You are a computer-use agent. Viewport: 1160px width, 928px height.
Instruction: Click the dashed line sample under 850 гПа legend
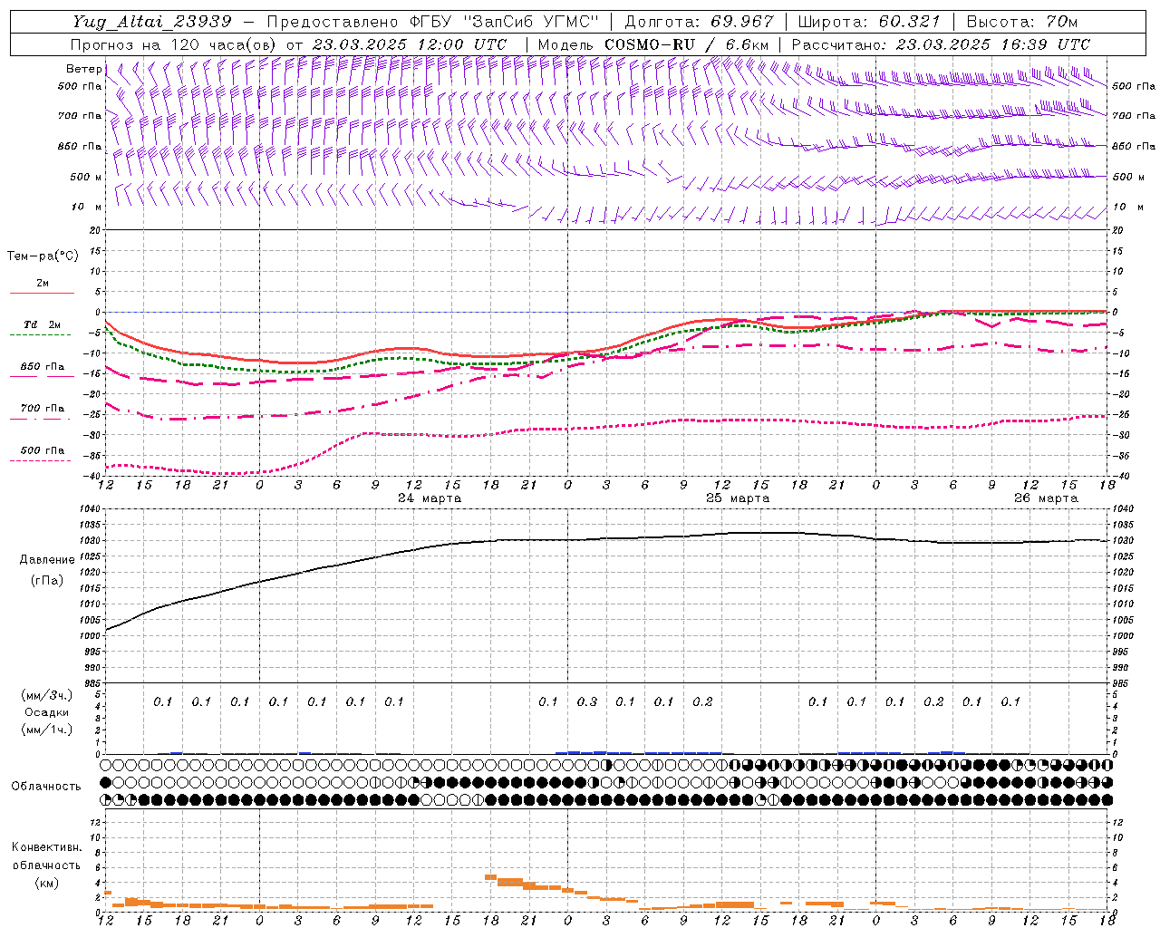42,376
